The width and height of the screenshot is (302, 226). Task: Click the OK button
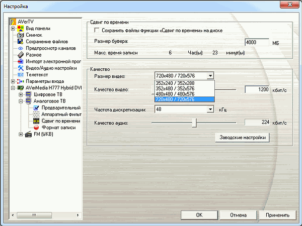[199, 215]
